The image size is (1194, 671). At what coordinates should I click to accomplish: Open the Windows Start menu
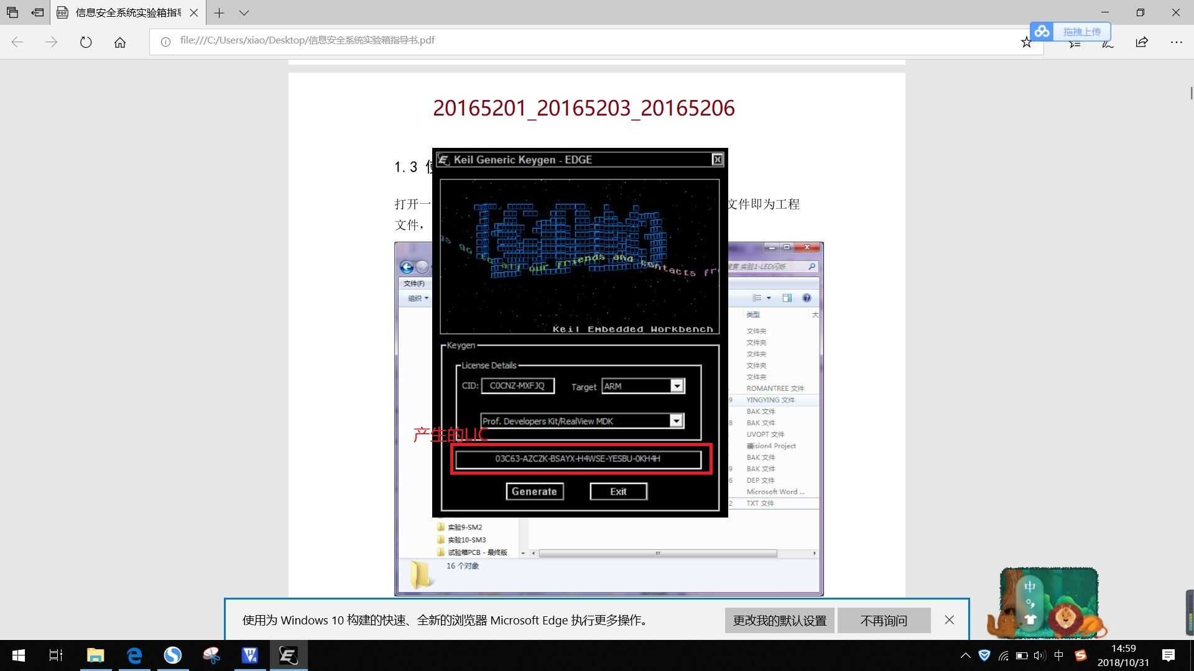point(19,655)
